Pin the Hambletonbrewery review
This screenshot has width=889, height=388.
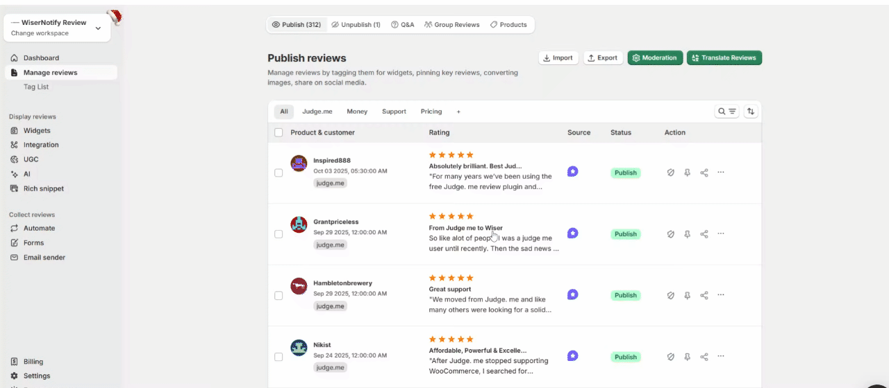(x=687, y=295)
